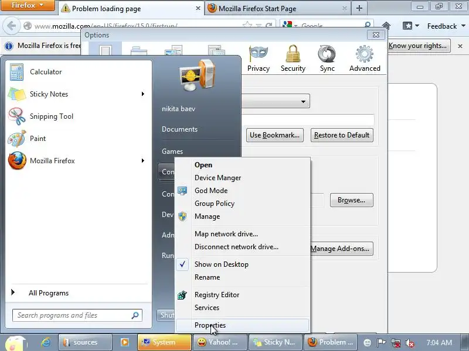Open Internet Explorer from the taskbar
Image resolution: width=469 pixels, height=351 pixels.
click(46, 342)
